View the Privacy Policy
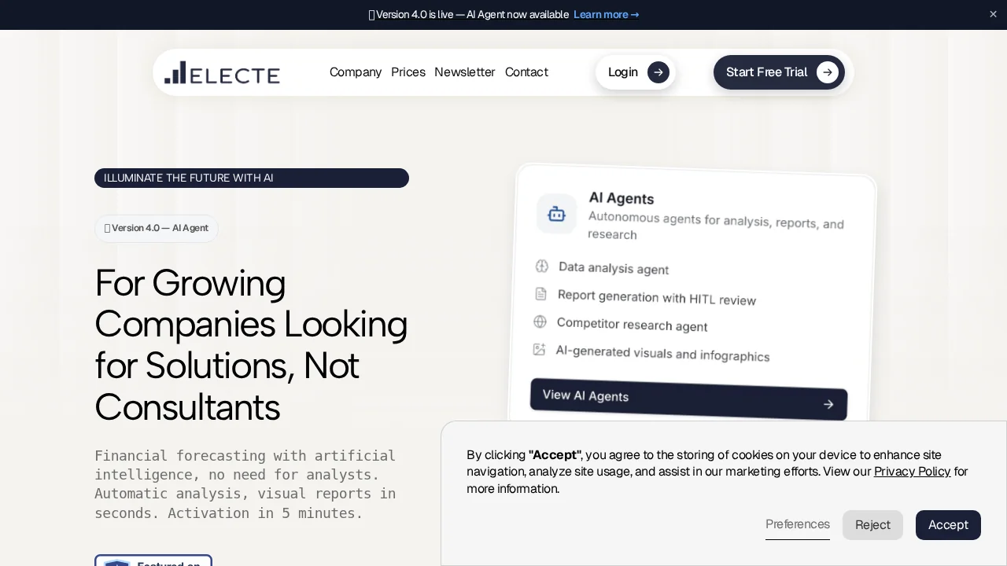Screen dimensions: 1007x566 (913, 472)
